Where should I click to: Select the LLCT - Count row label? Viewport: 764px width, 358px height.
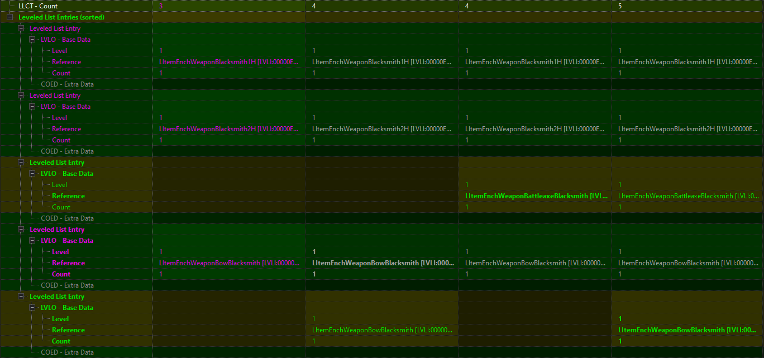[x=36, y=6]
